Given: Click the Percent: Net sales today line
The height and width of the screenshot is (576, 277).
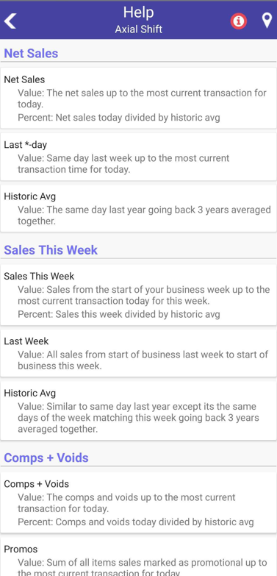Looking at the screenshot, I should click(x=119, y=118).
